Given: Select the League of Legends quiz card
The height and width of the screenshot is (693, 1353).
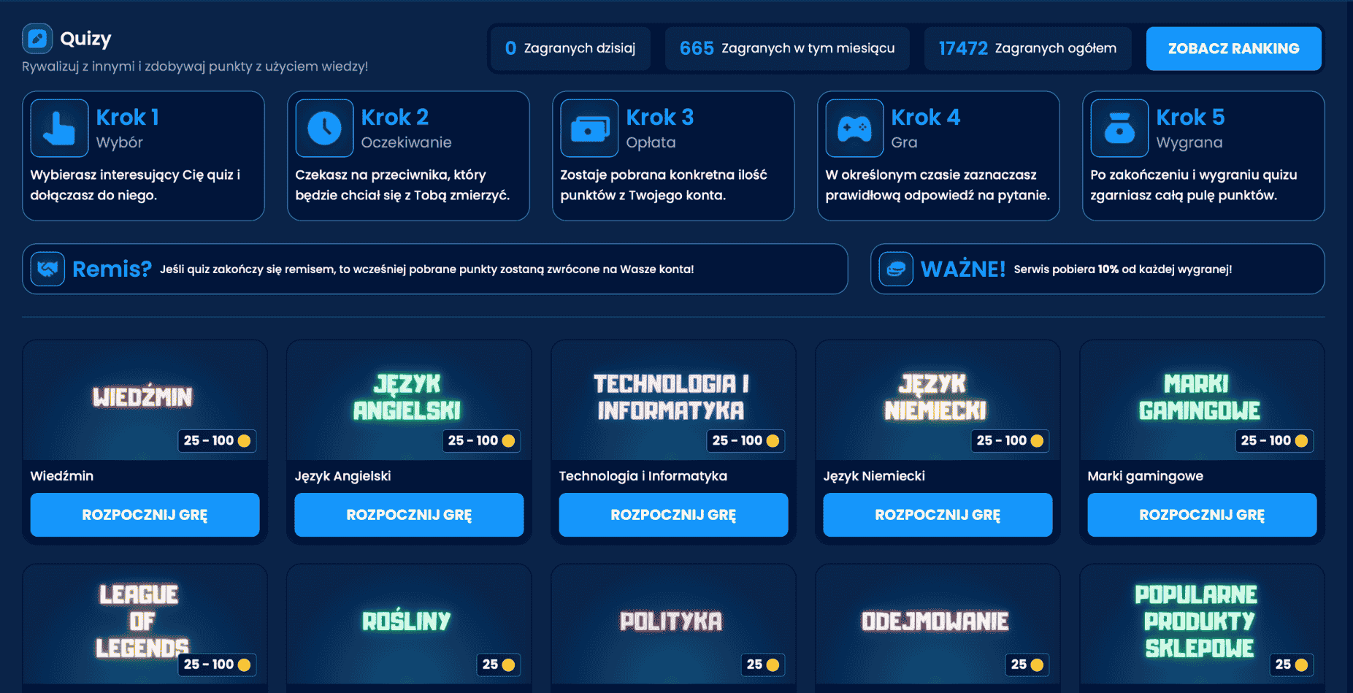Looking at the screenshot, I should tap(144, 621).
